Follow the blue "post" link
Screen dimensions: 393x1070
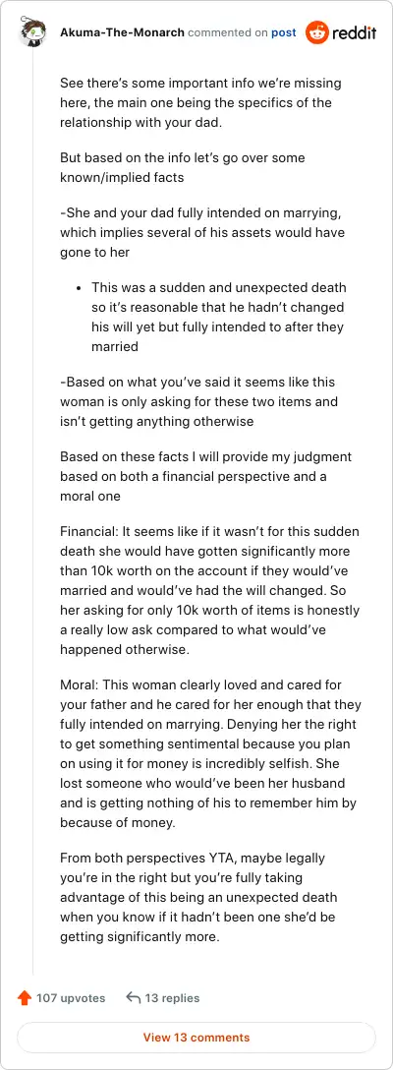[x=284, y=32]
